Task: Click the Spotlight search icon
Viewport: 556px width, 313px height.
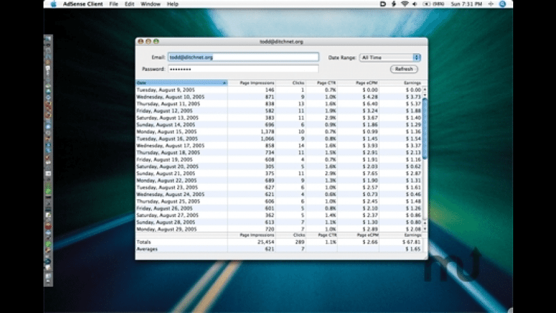Action: 502,4
